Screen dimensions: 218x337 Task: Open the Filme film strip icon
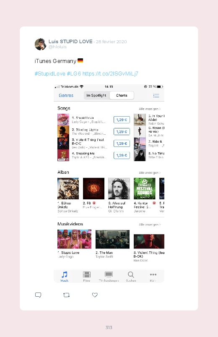point(87,274)
